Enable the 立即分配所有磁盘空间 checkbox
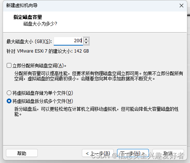Image resolution: width=190 pixels, height=163 pixels. [x=9, y=66]
